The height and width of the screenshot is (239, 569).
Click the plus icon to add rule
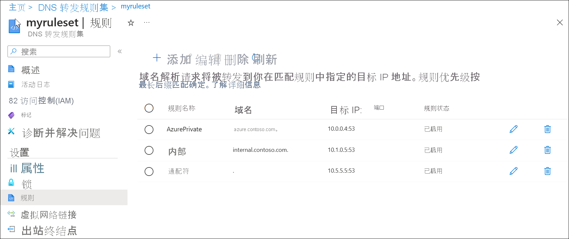pyautogui.click(x=157, y=58)
